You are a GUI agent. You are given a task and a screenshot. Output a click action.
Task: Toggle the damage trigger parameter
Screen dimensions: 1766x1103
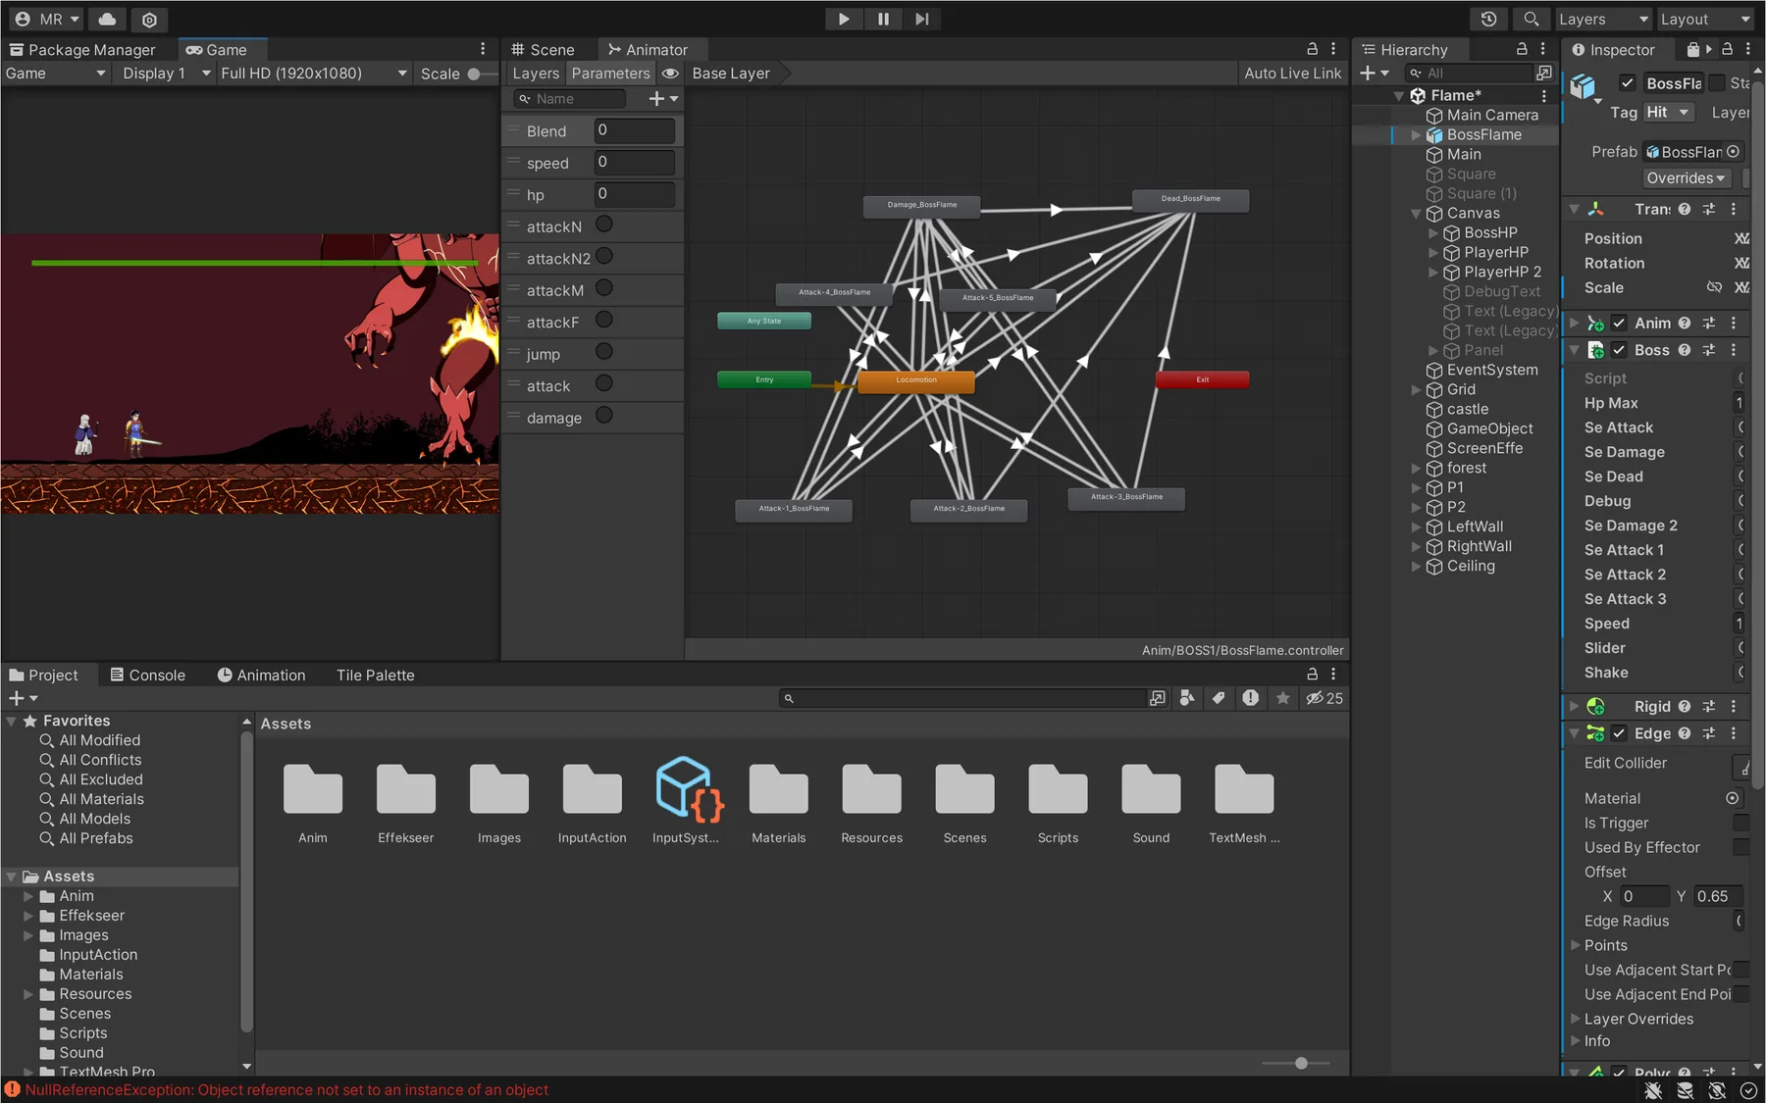(x=604, y=416)
